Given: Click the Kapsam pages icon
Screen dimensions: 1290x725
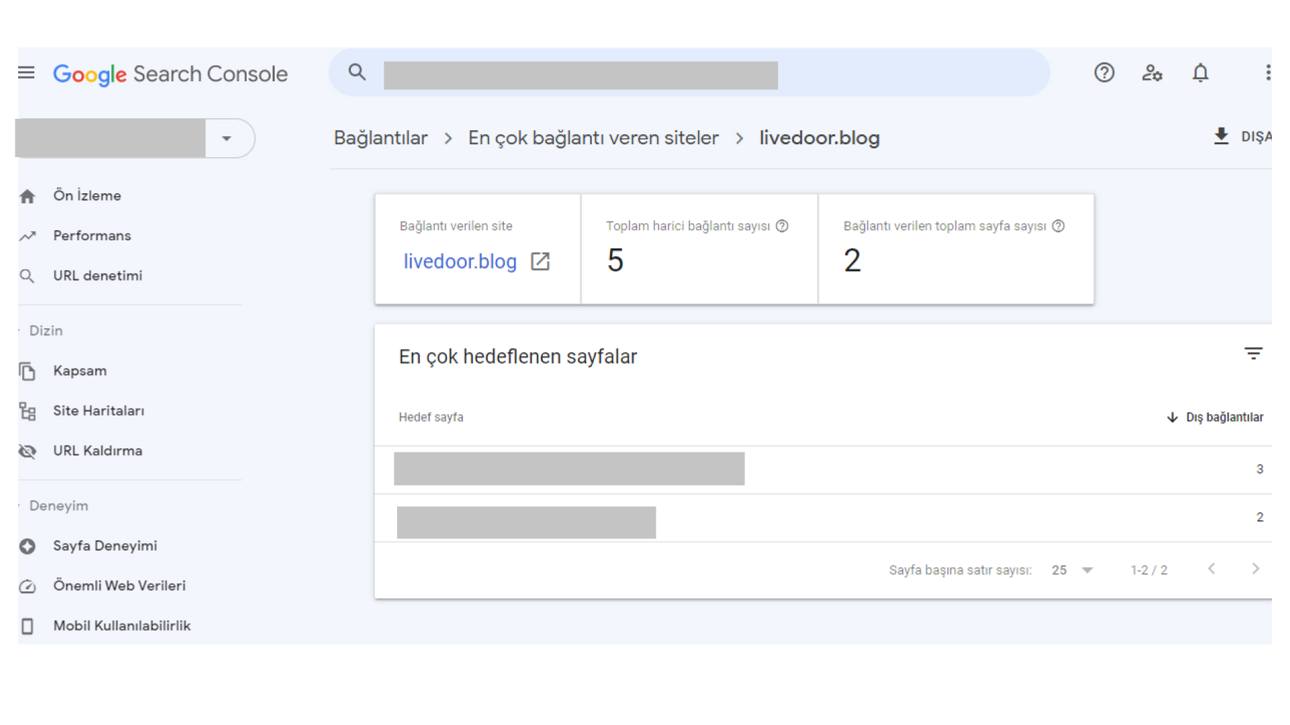Looking at the screenshot, I should coord(27,371).
